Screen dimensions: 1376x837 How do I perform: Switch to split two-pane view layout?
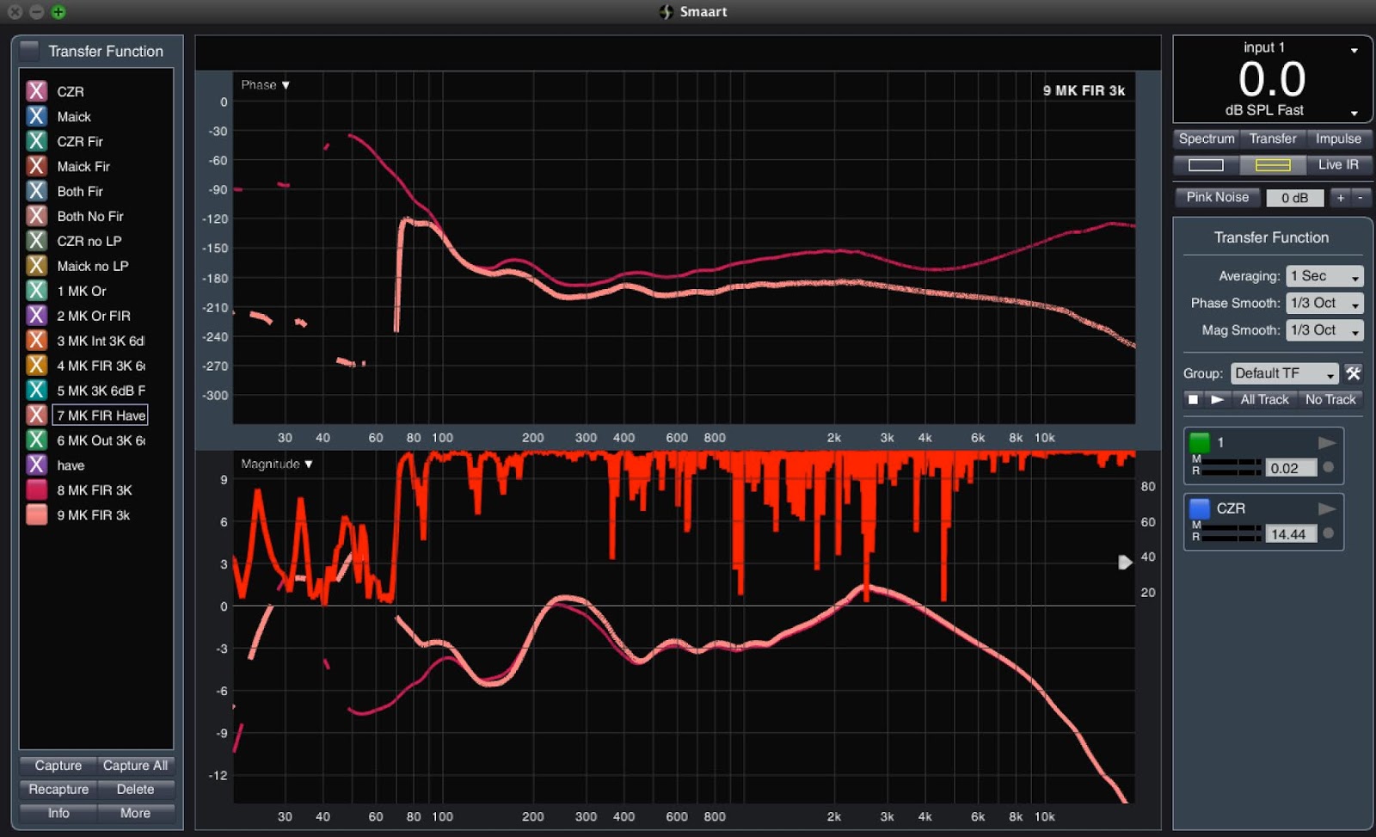click(1273, 165)
